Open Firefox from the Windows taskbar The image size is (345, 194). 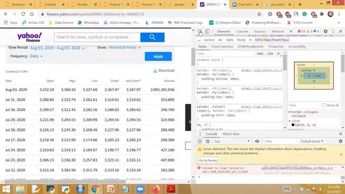pos(156,189)
